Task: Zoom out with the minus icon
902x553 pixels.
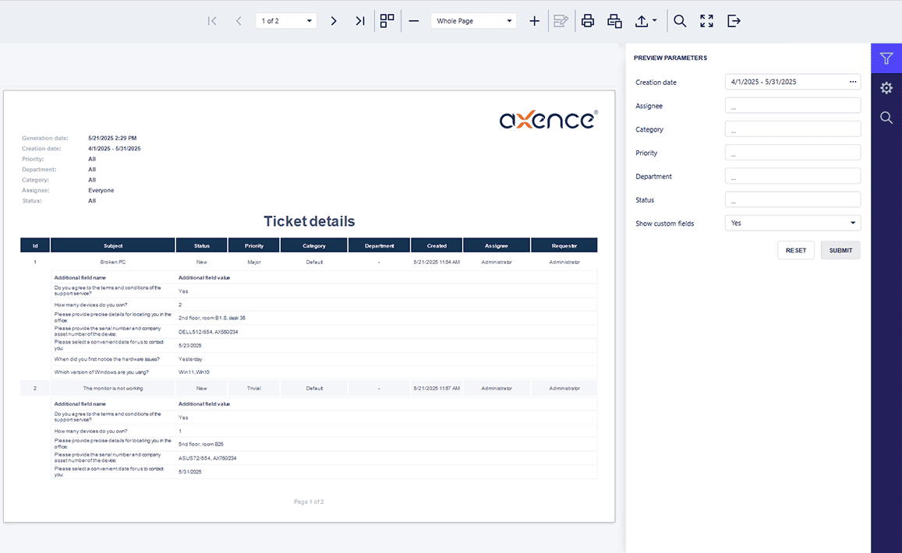Action: (x=414, y=21)
